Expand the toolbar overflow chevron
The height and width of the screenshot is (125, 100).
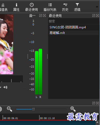(97, 7)
